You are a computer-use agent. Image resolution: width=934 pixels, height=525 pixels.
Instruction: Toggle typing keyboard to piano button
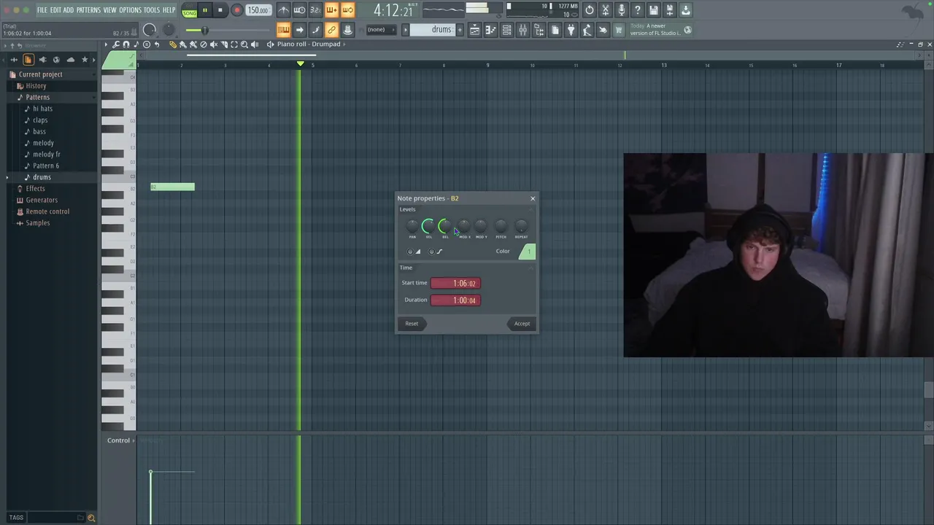[x=284, y=30]
